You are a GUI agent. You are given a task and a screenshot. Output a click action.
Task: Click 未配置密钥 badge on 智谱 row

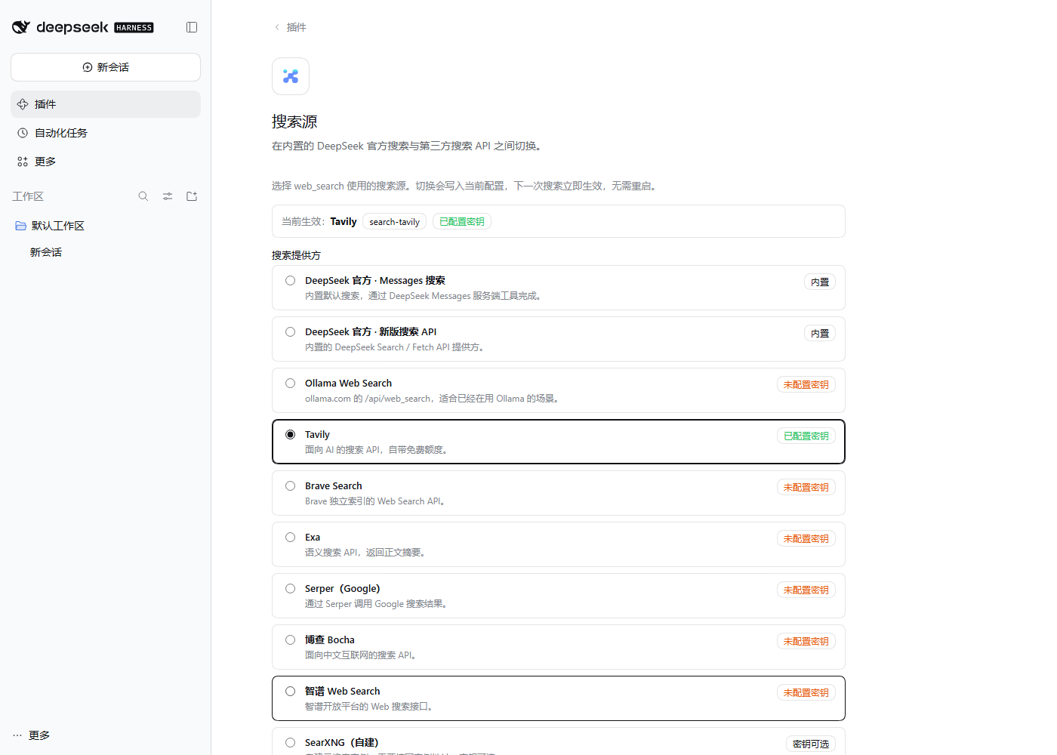point(806,693)
